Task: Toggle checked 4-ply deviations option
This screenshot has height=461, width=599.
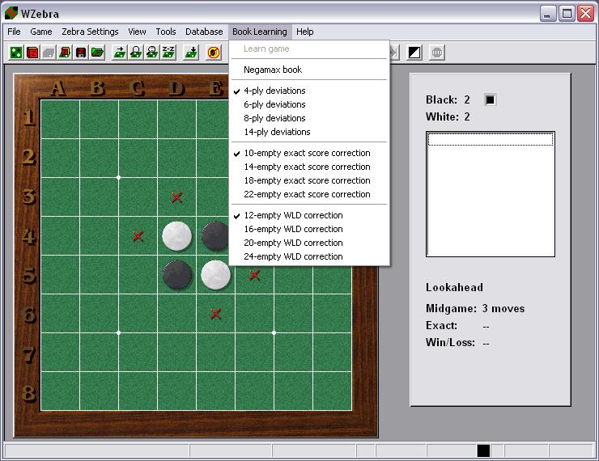Action: pos(309,91)
